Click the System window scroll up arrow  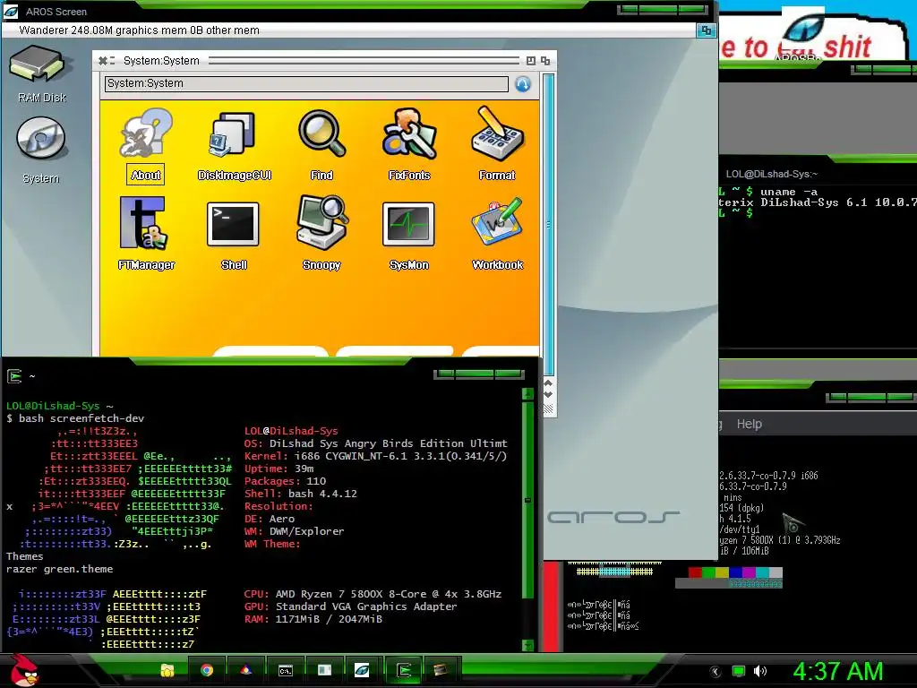click(x=549, y=383)
